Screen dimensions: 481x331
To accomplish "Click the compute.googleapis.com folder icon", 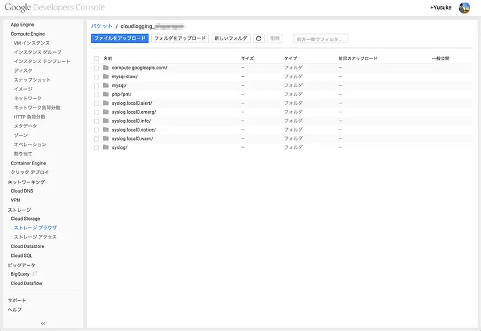I will pos(106,67).
